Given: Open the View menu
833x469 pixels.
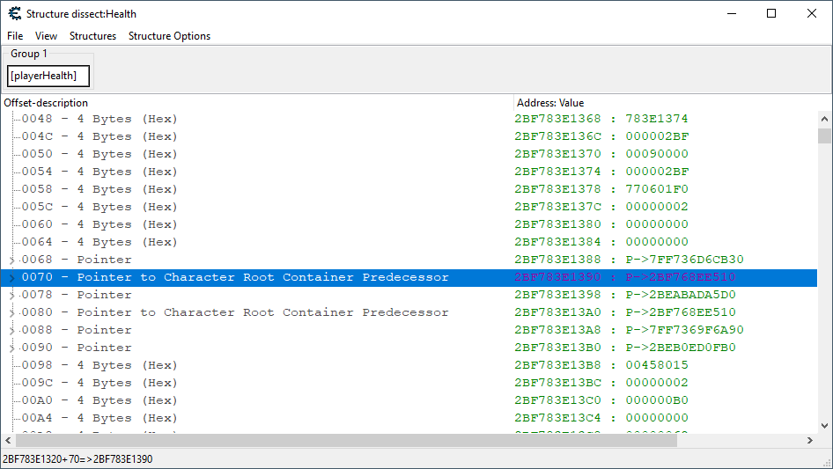Looking at the screenshot, I should [x=46, y=36].
